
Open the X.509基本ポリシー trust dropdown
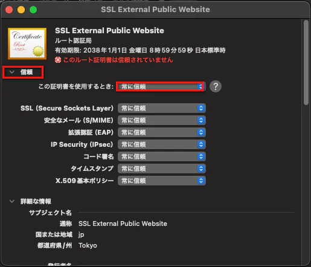pyautogui.click(x=161, y=181)
